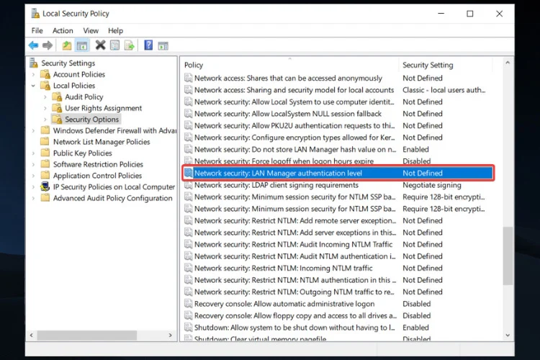540x360 pixels.
Task: Toggle the Show/Hide Console Tree icon
Action: (82, 45)
